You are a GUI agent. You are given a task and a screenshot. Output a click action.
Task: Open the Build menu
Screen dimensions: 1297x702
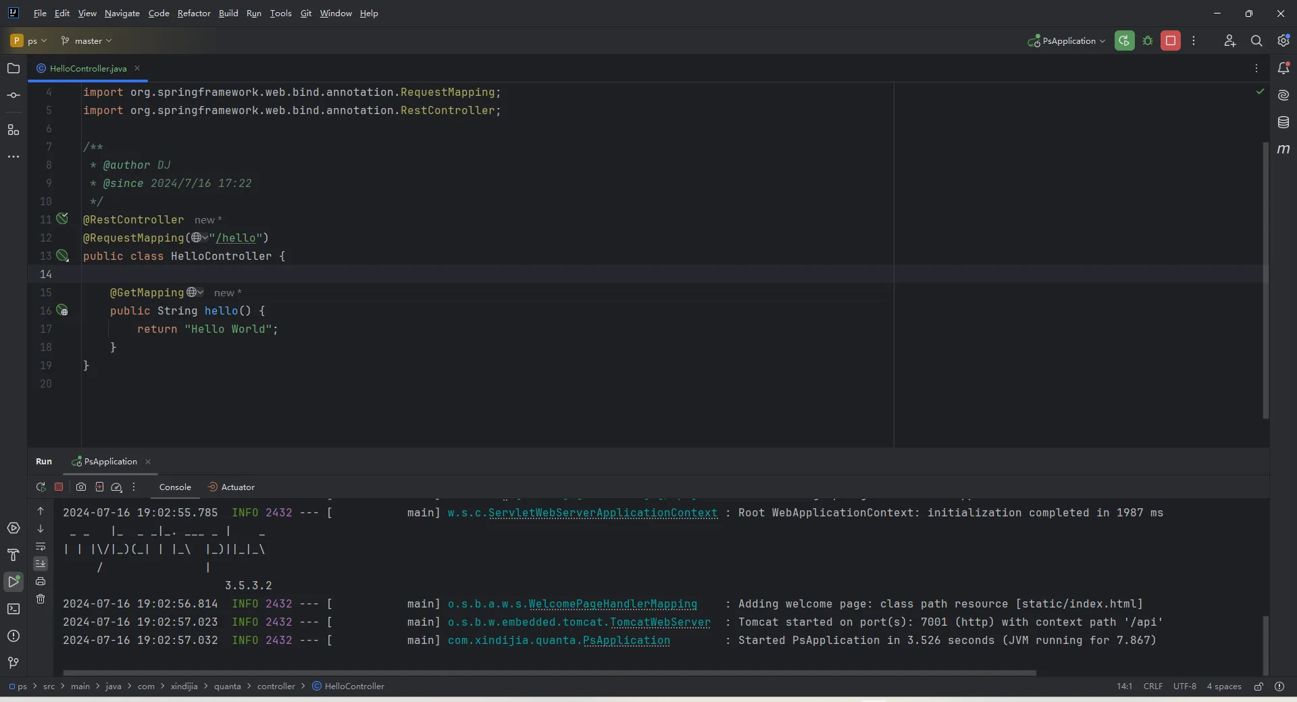coord(228,13)
